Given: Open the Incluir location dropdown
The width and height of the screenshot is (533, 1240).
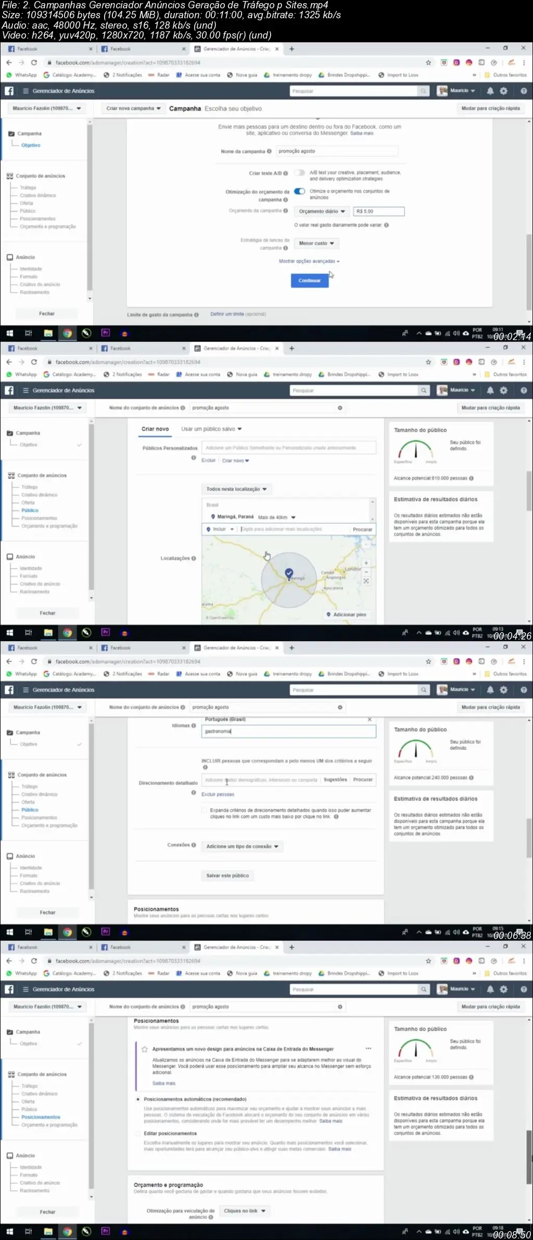Looking at the screenshot, I should [220, 529].
